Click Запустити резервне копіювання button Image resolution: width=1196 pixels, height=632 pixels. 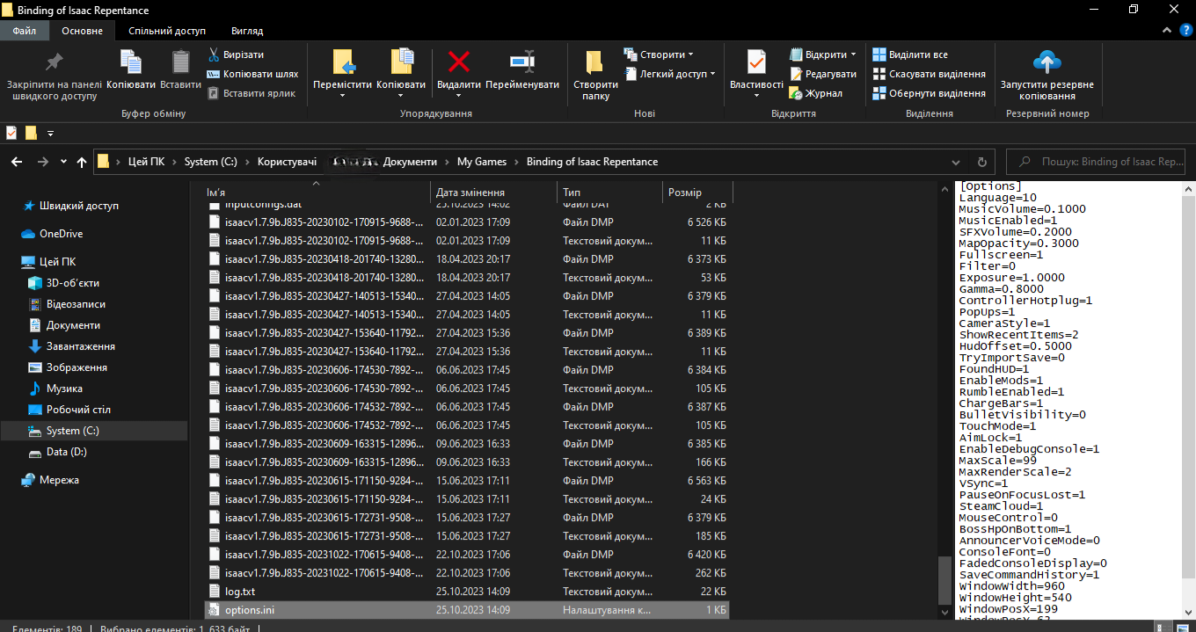1046,76
